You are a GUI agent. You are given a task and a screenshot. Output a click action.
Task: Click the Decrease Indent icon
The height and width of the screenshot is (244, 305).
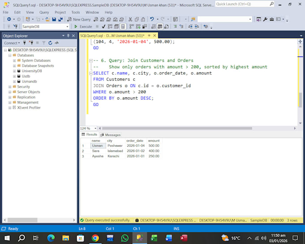[x=190, y=26]
